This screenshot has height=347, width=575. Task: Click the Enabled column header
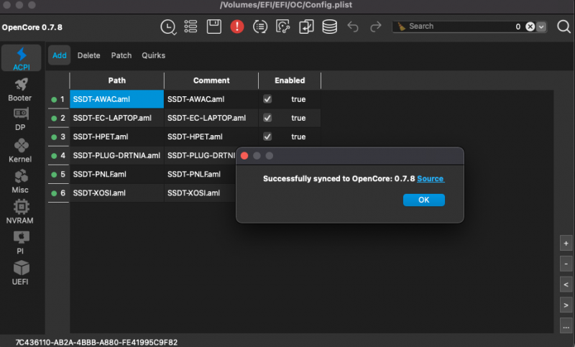click(290, 80)
